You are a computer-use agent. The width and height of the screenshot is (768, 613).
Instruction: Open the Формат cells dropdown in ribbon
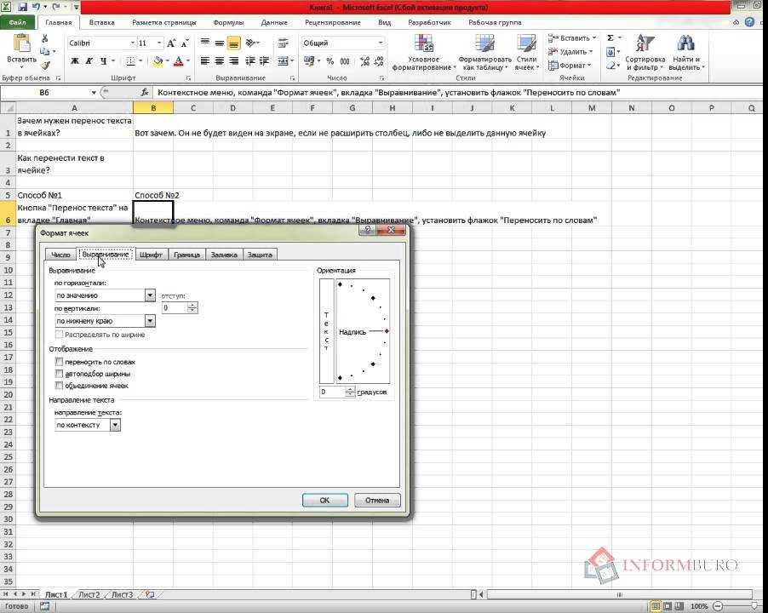(x=570, y=65)
